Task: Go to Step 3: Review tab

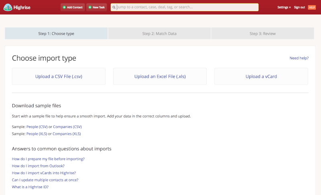Action: tap(262, 33)
